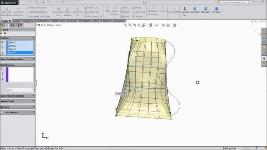Viewport: 267px width, 150px height.
Task: Switch to Normal To view
Action: 184,12
